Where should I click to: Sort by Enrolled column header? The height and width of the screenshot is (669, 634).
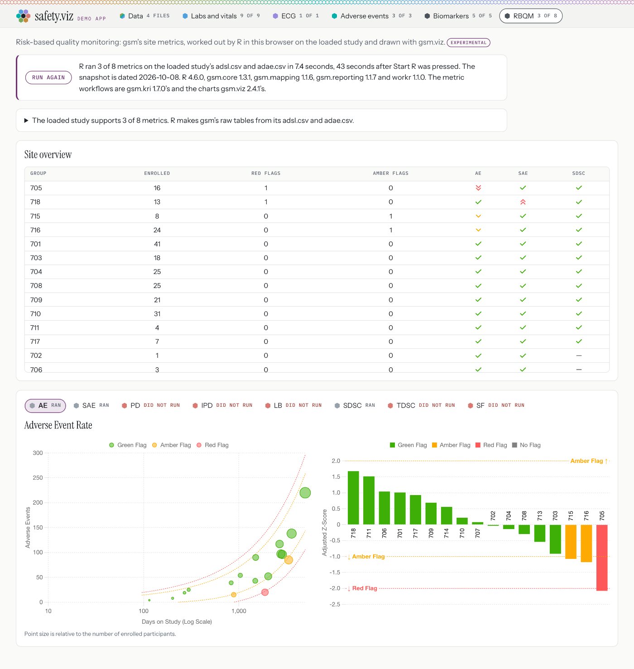point(157,173)
